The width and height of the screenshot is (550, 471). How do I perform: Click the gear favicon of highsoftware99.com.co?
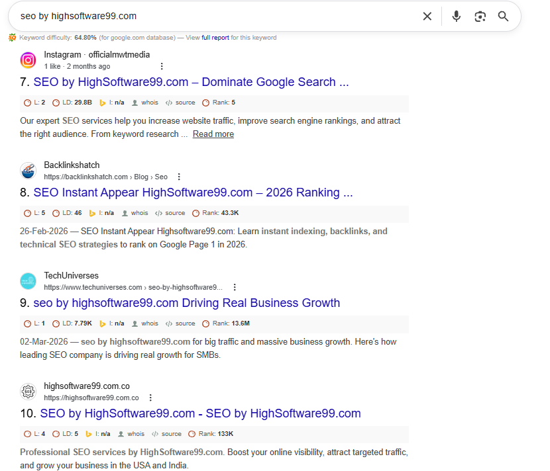(x=28, y=391)
